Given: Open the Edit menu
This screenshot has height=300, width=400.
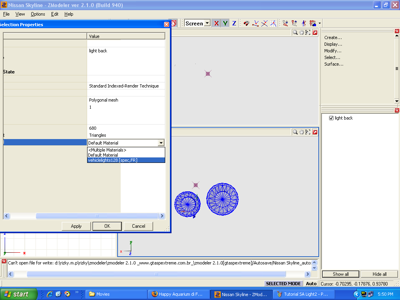Looking at the screenshot, I should click(x=55, y=14).
